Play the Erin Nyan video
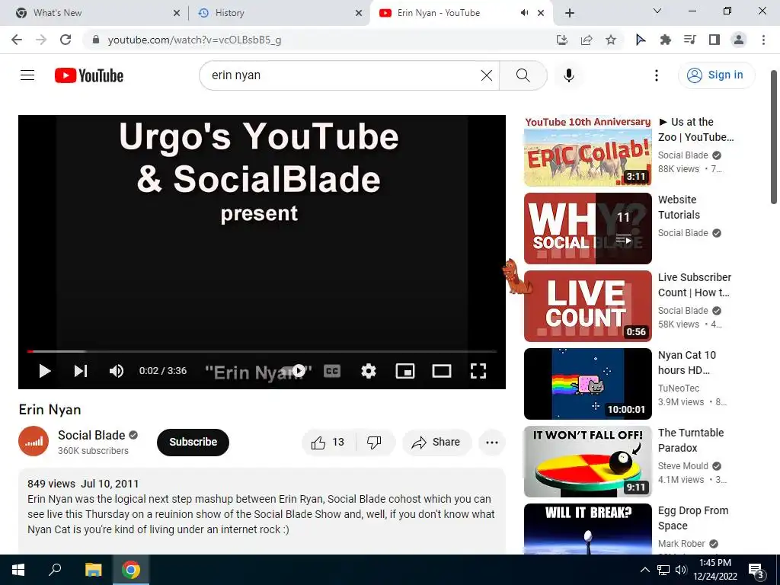Screen dimensions: 780x585 [45, 371]
